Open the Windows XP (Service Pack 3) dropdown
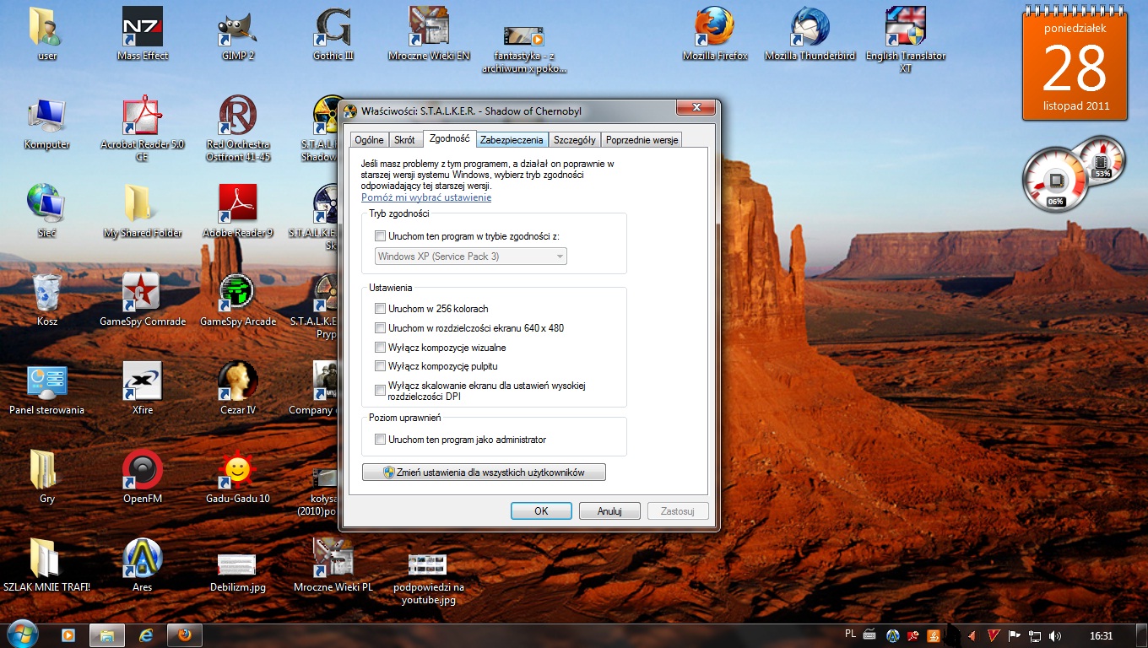 470,256
